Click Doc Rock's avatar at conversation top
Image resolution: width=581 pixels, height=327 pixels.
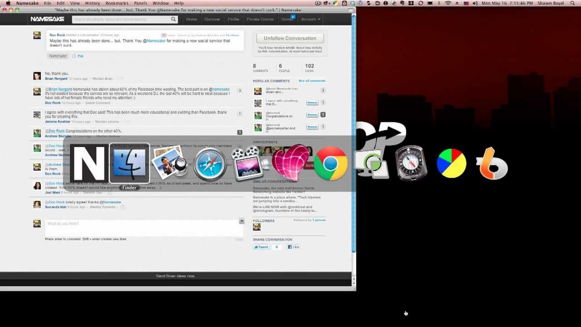[x=37, y=35]
